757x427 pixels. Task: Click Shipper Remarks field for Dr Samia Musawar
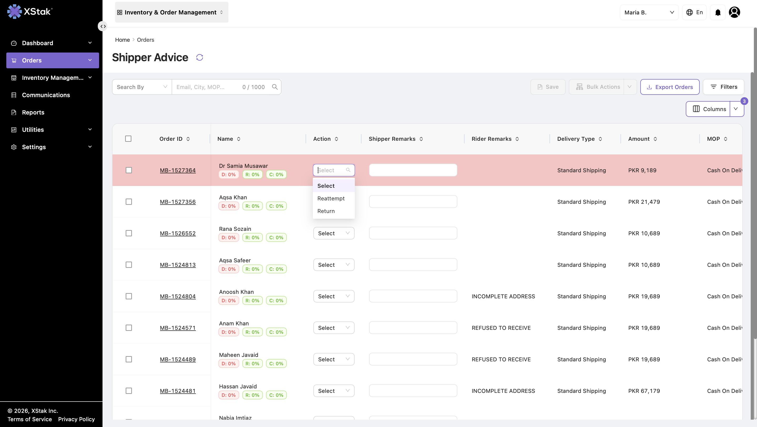click(x=413, y=170)
